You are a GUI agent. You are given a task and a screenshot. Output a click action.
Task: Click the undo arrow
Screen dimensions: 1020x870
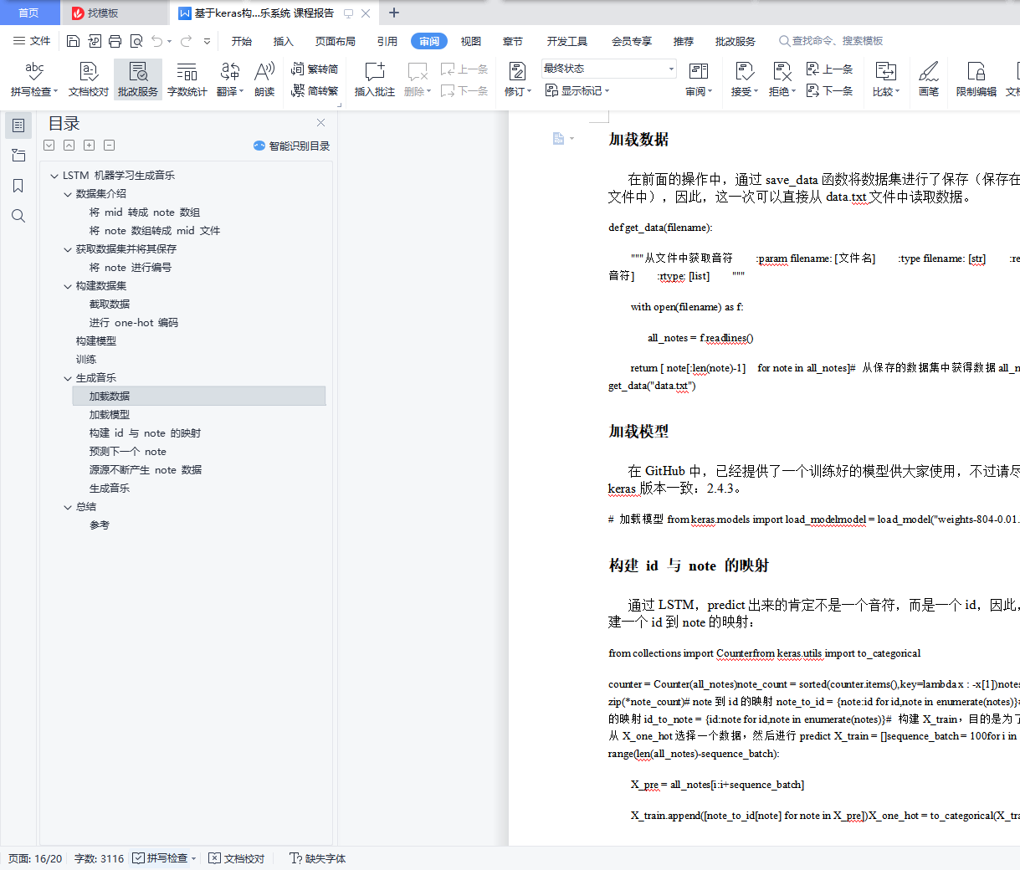[156, 41]
